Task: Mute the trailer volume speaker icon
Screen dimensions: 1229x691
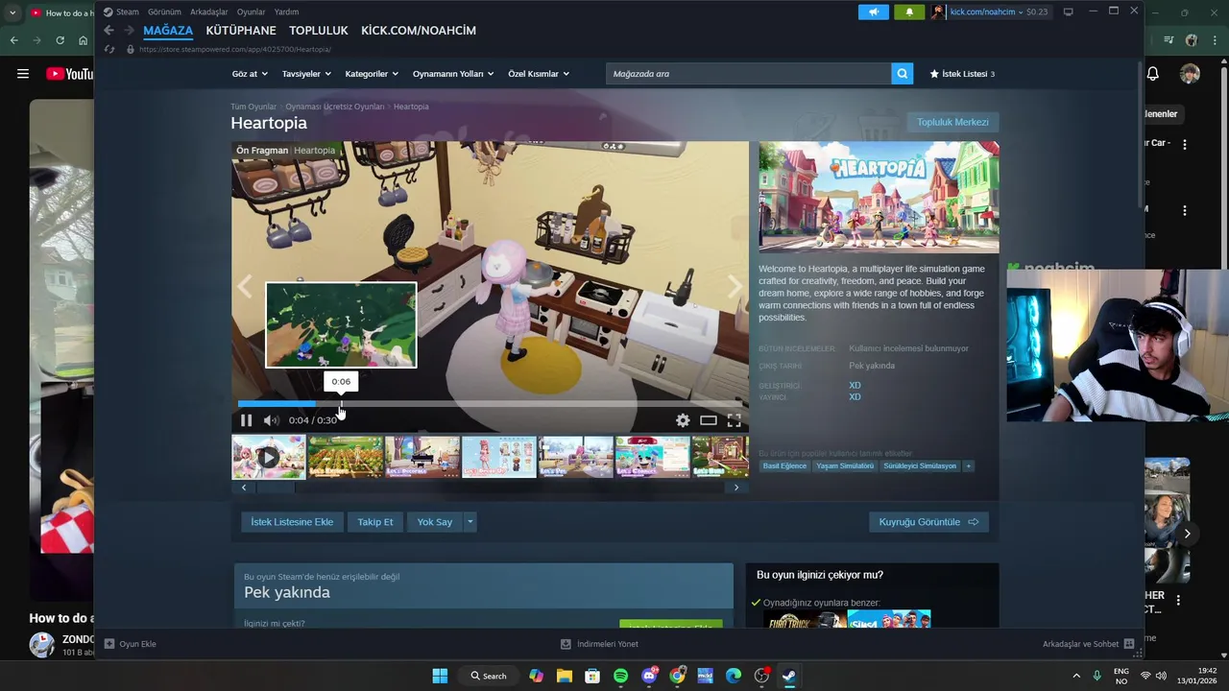Action: (272, 420)
